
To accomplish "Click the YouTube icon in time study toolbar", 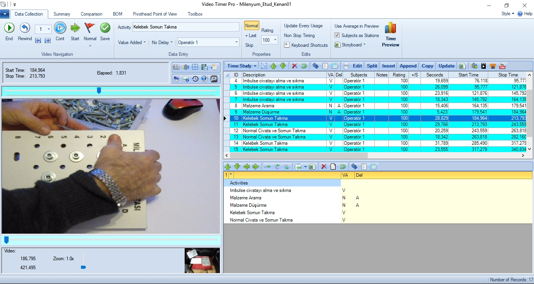I will click(x=502, y=66).
